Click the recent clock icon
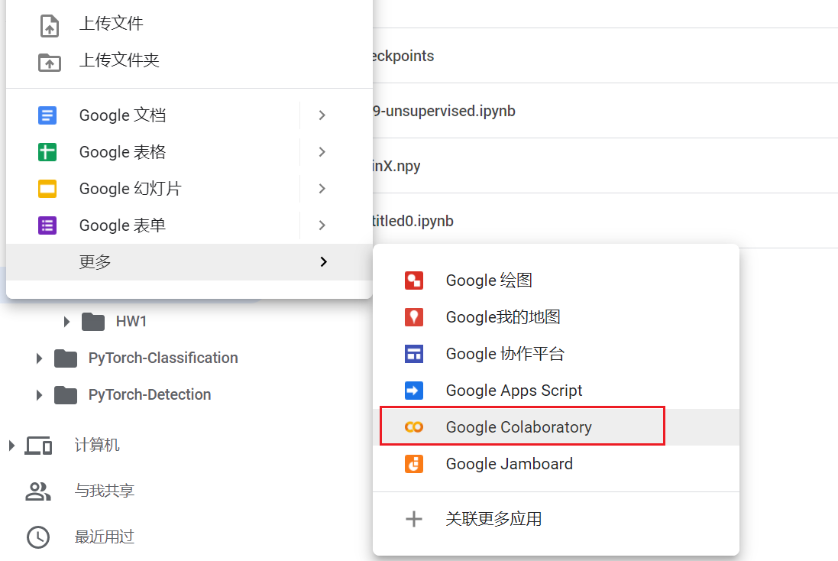The height and width of the screenshot is (561, 838). click(x=38, y=537)
